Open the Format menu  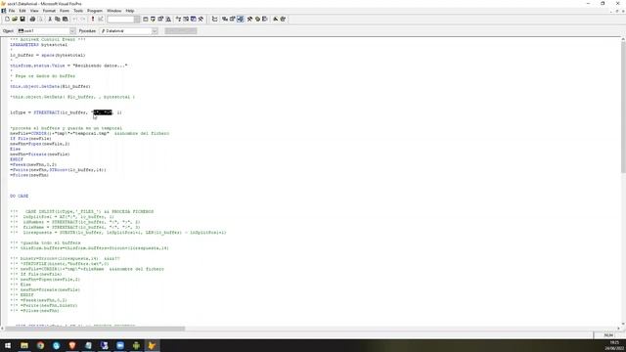click(x=49, y=11)
